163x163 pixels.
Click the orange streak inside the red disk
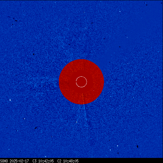tap(83, 99)
